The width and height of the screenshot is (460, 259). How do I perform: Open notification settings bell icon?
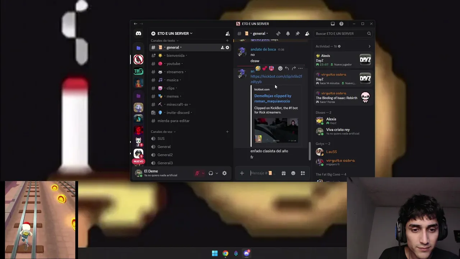click(288, 33)
